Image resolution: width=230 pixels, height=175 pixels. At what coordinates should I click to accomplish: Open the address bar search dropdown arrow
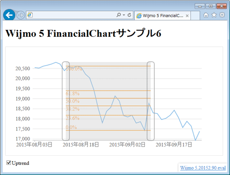tap(124, 15)
